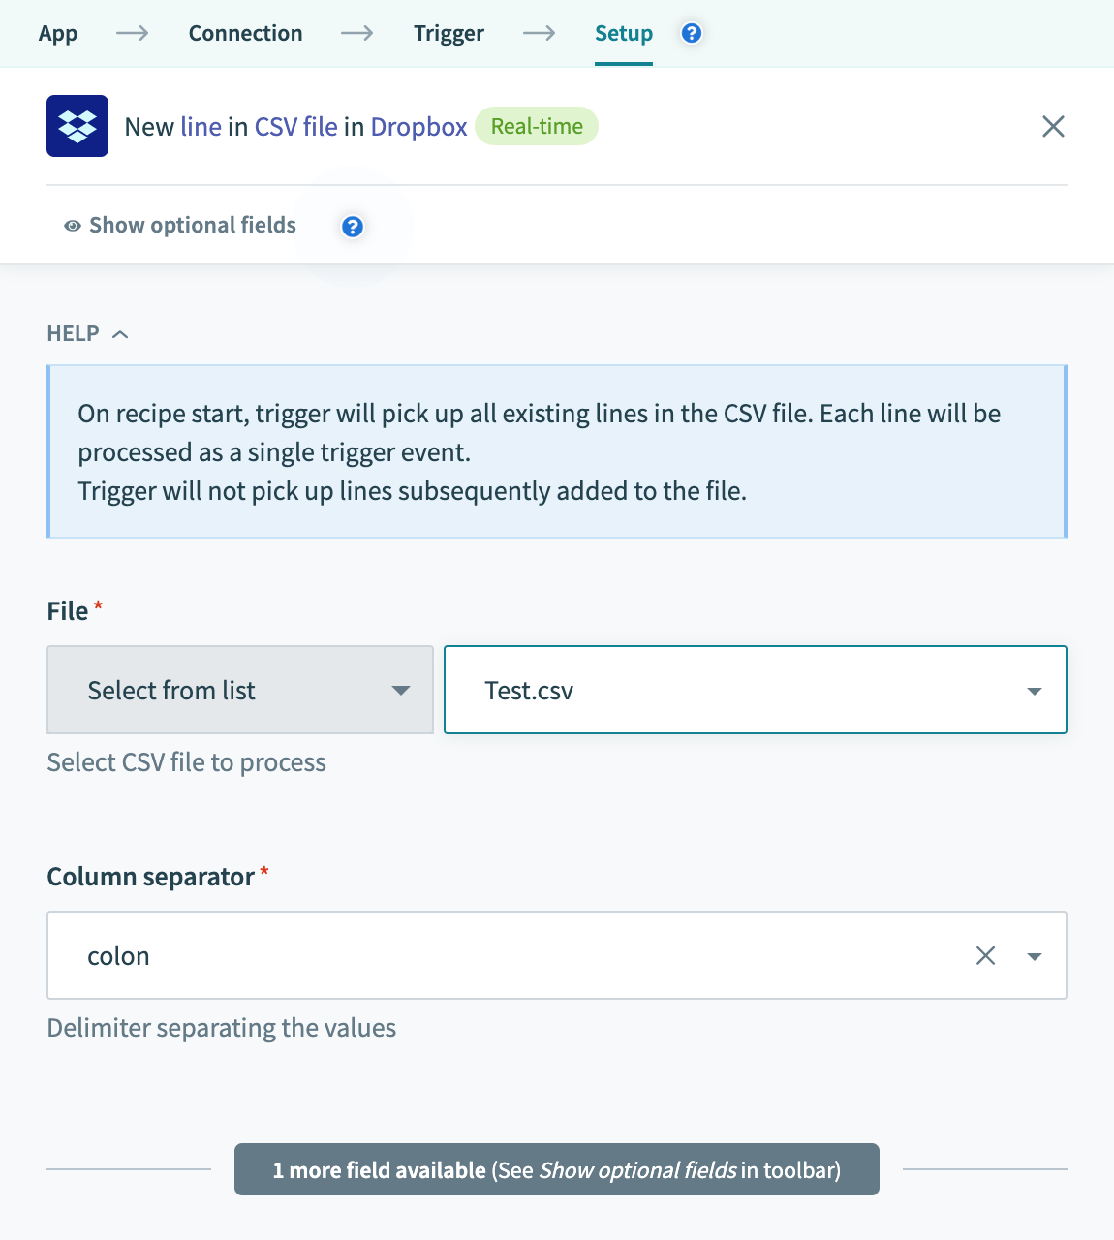The image size is (1114, 1240).
Task: Switch to the Connection step
Action: click(x=245, y=32)
